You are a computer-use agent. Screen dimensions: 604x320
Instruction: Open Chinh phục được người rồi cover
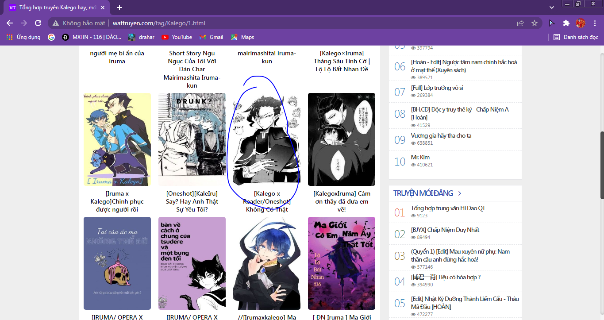(x=117, y=139)
